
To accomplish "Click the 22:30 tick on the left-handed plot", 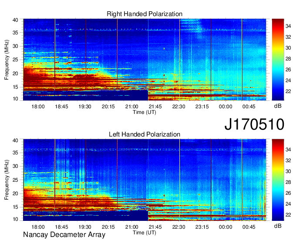I will click(x=178, y=227).
